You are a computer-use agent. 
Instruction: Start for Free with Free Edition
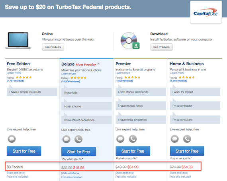24,151
